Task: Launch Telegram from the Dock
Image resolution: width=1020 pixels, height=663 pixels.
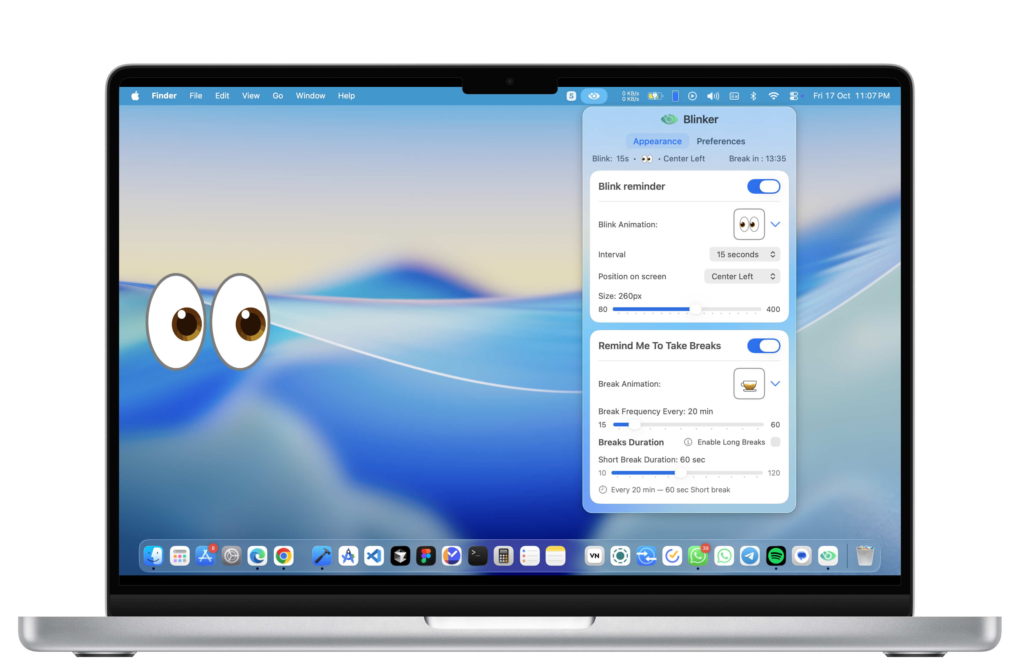Action: point(750,556)
